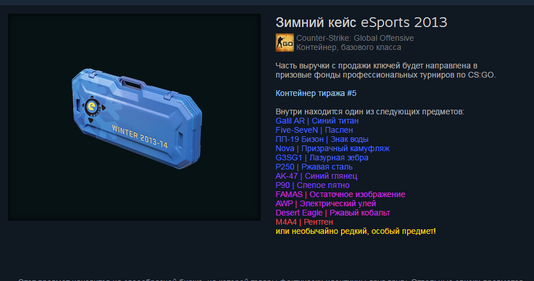Click the eSports logo on the case

point(92,108)
